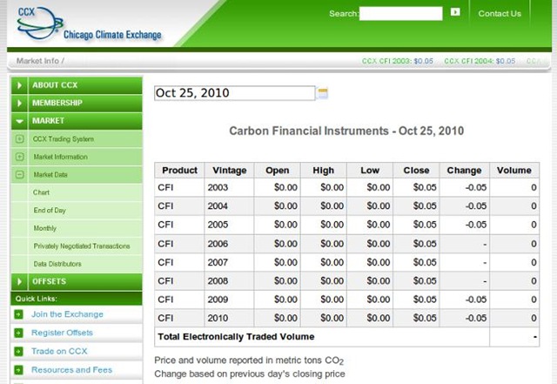557x384 pixels.
Task: Click the CCX globe logo
Action: (39, 23)
